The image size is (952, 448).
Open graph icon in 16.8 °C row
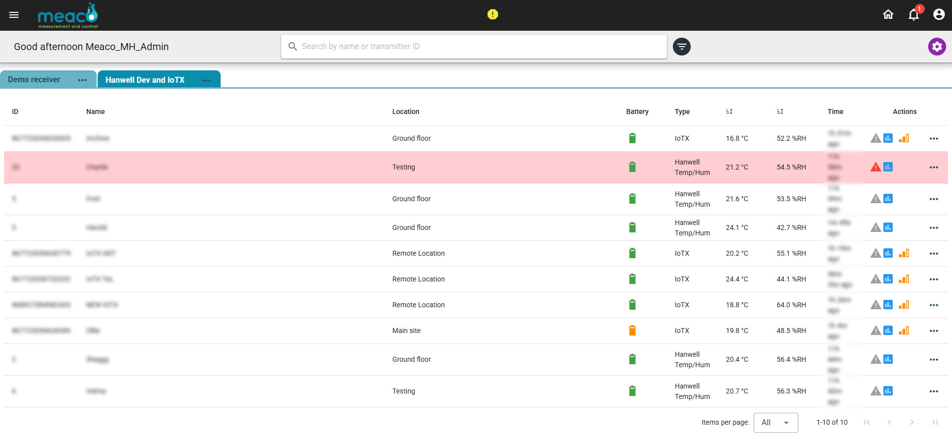[x=888, y=138]
